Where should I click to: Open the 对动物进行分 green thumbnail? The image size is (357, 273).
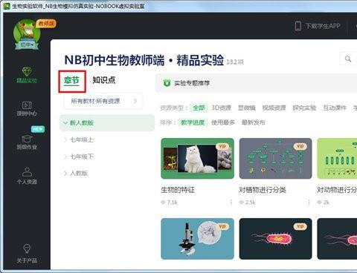[x=337, y=159]
